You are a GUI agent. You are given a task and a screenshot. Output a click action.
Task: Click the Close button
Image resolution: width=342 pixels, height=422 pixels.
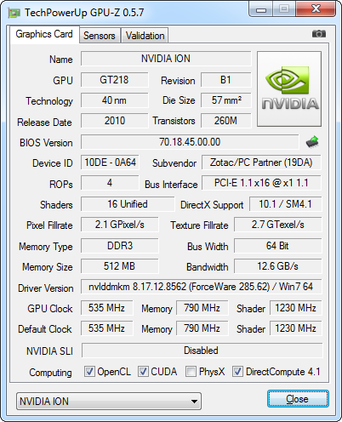click(x=298, y=399)
